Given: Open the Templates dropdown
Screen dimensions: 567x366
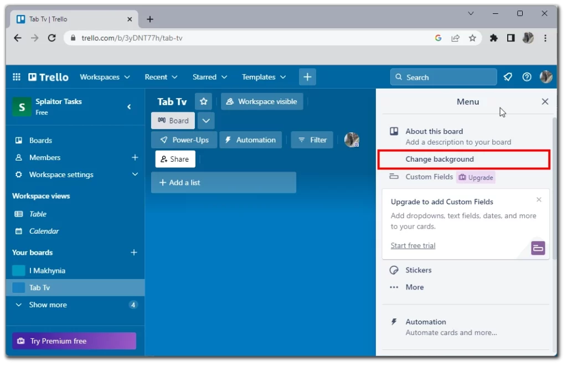Looking at the screenshot, I should (x=264, y=77).
